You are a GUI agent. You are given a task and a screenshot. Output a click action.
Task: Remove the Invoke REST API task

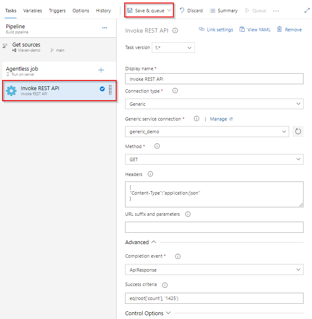[290, 30]
